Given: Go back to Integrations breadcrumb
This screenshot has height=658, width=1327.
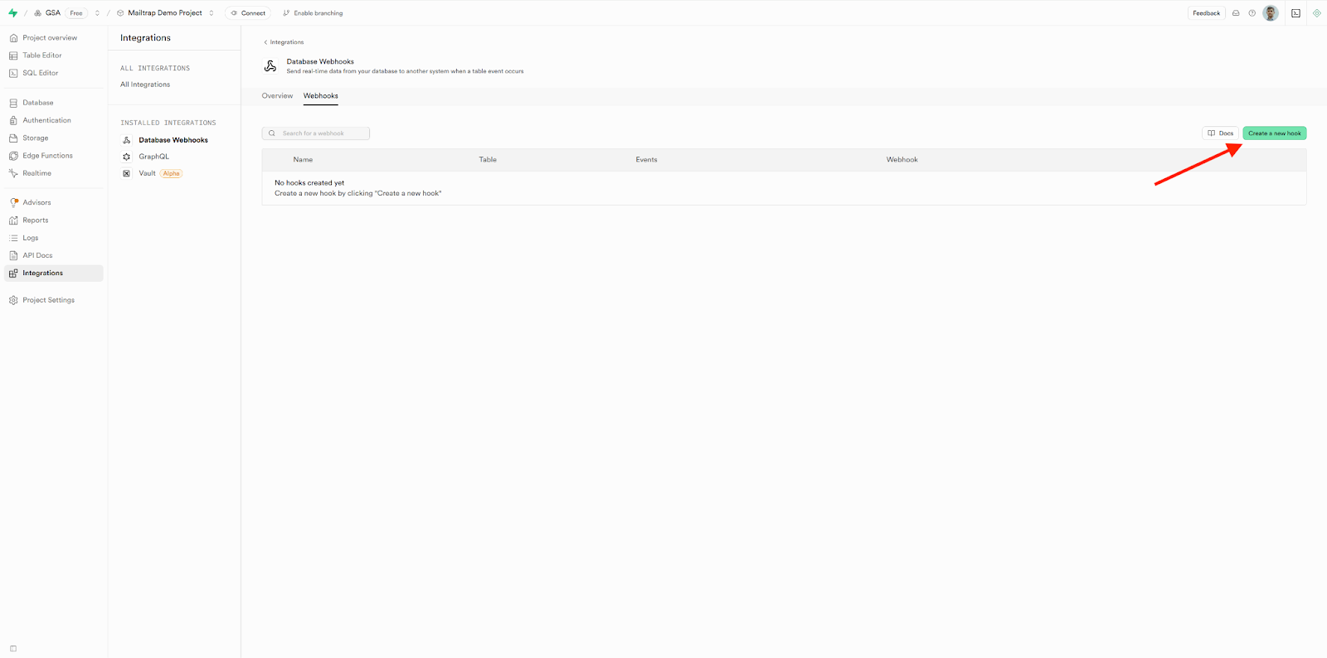Looking at the screenshot, I should [284, 42].
